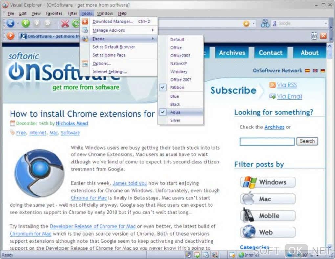Open the Manage Add-ons submenu
The height and width of the screenshot is (259, 335).
(x=119, y=30)
